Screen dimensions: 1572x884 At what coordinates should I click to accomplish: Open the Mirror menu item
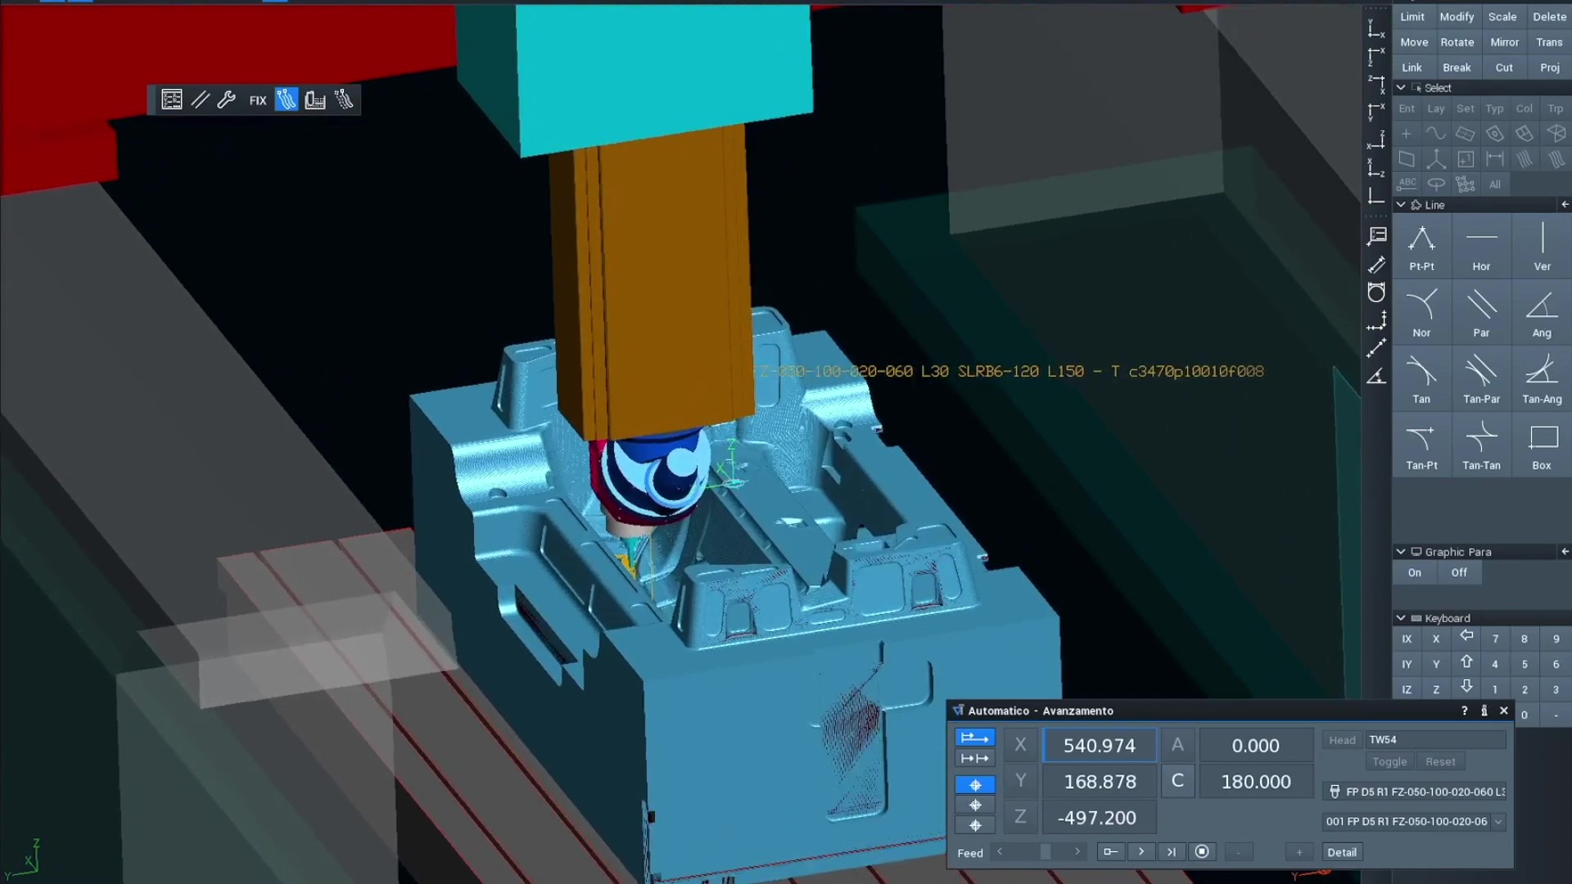(1504, 43)
